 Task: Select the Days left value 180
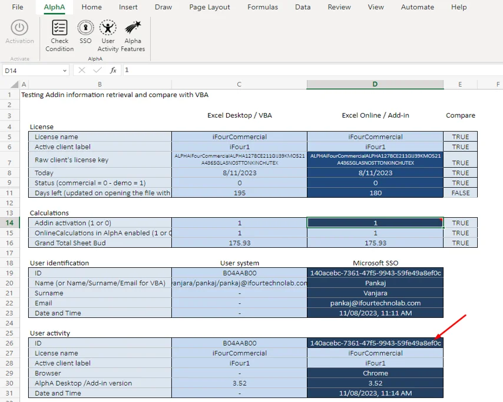click(x=375, y=193)
